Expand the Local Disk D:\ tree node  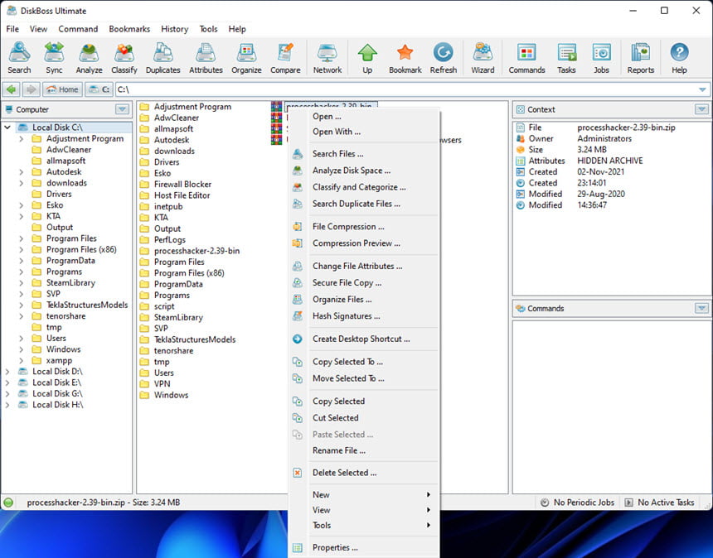[x=7, y=372]
